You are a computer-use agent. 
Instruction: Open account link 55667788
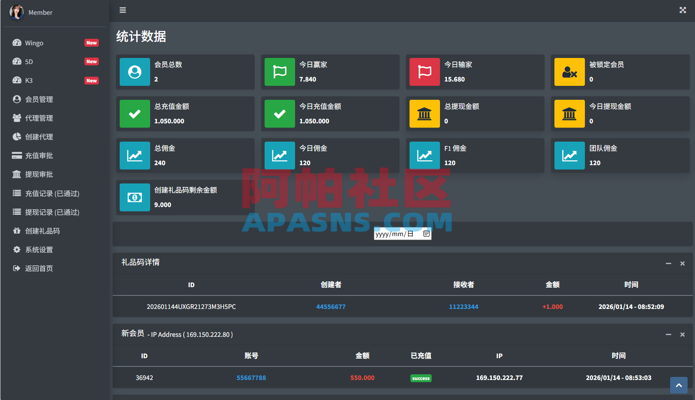point(251,378)
